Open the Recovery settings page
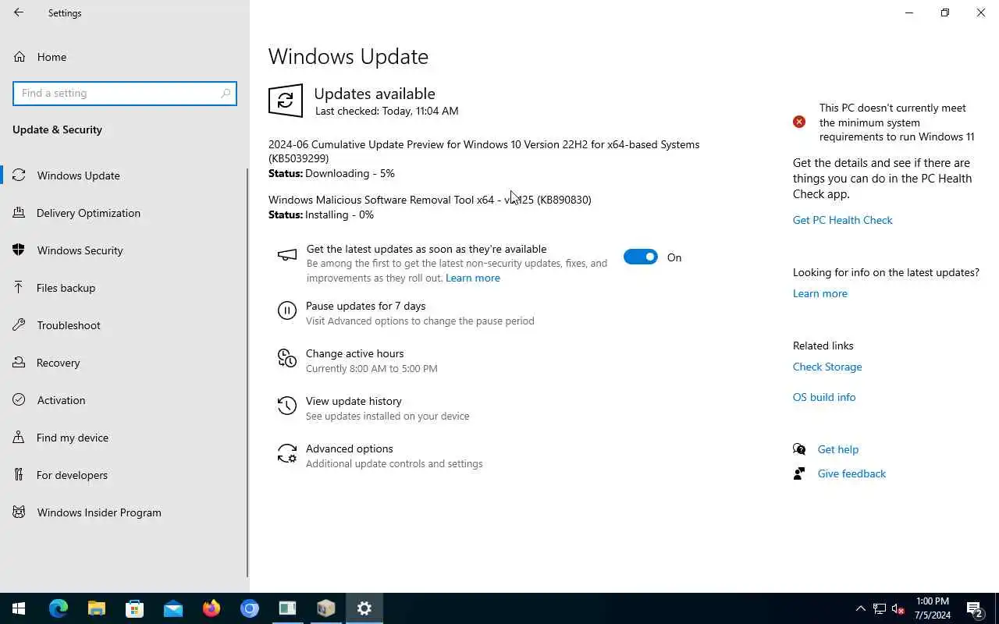This screenshot has height=624, width=999. 125,363
